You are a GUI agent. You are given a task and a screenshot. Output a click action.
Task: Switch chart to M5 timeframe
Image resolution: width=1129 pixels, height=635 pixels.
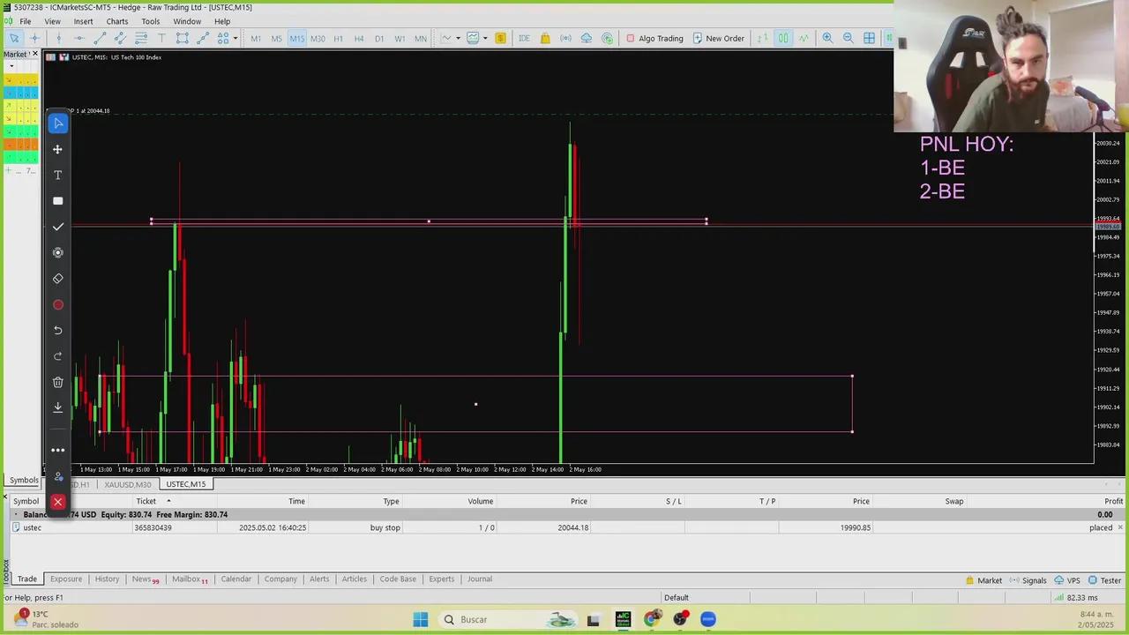point(276,38)
